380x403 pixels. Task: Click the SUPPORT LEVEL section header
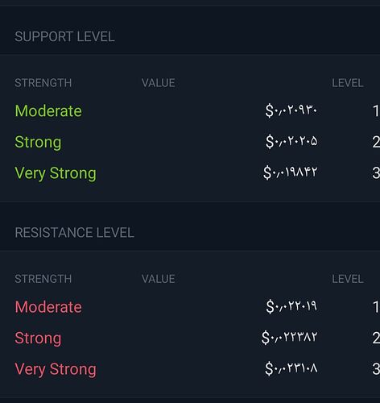pos(64,36)
